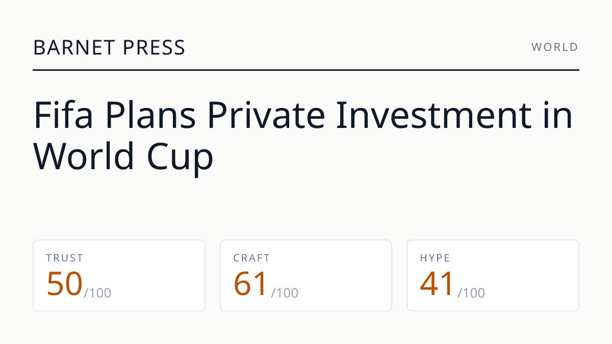
Task: Click the /100 suffix in the Hype card
Action: tap(471, 293)
